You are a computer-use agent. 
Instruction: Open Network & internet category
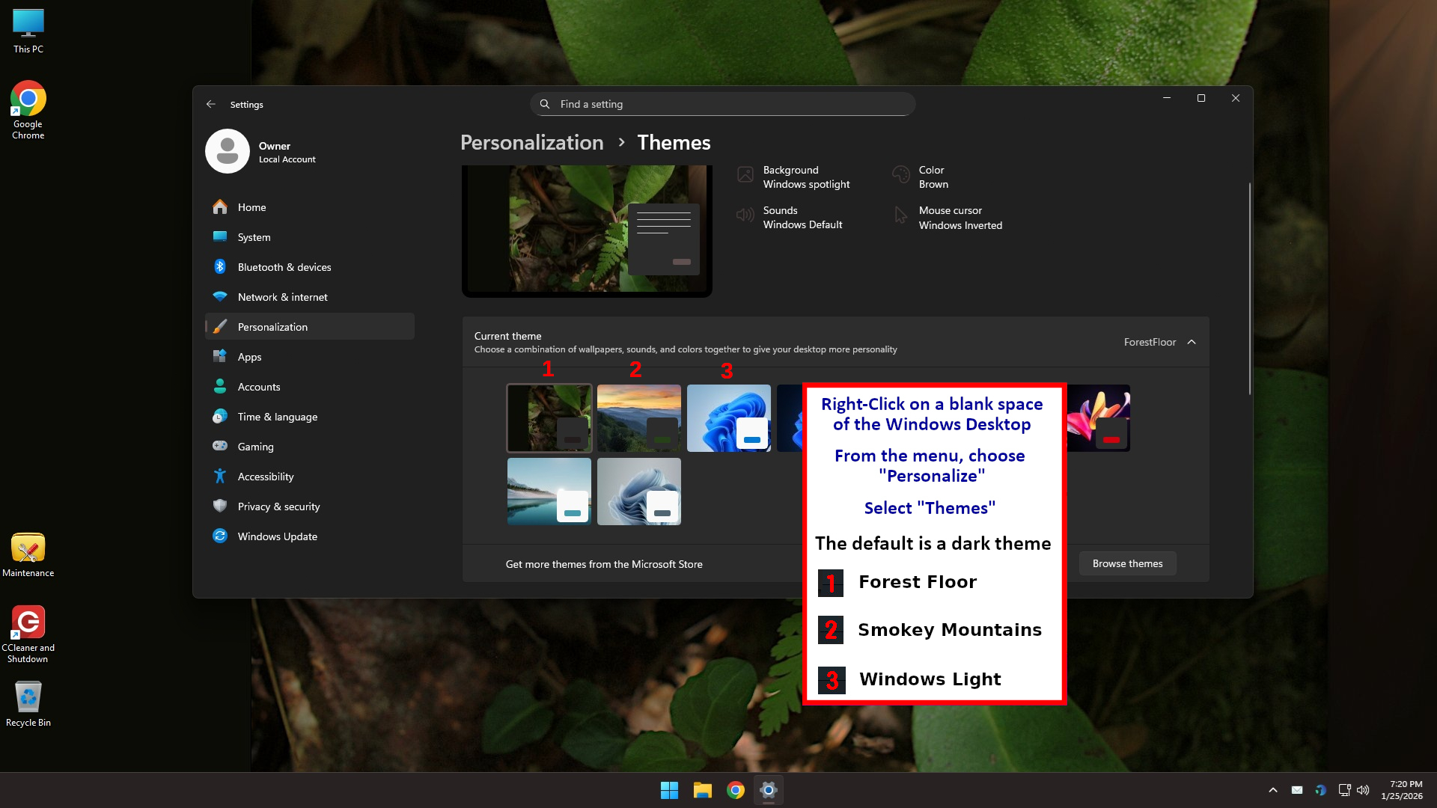282,297
